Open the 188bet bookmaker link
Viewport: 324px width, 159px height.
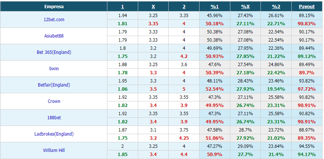(54, 118)
